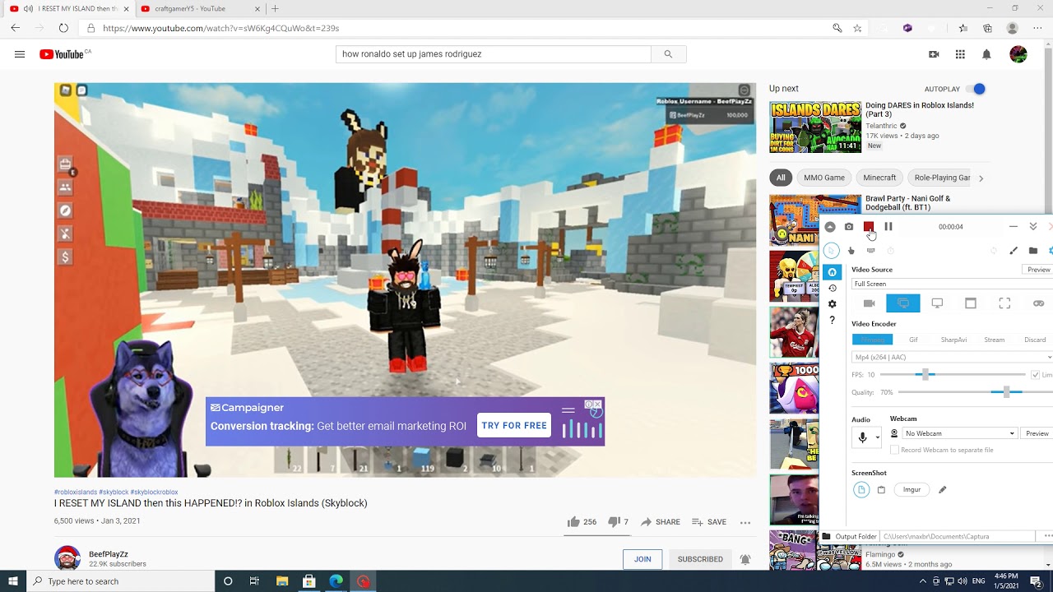Stop the Captura recording with the red button
The height and width of the screenshot is (592, 1053).
pos(869,226)
